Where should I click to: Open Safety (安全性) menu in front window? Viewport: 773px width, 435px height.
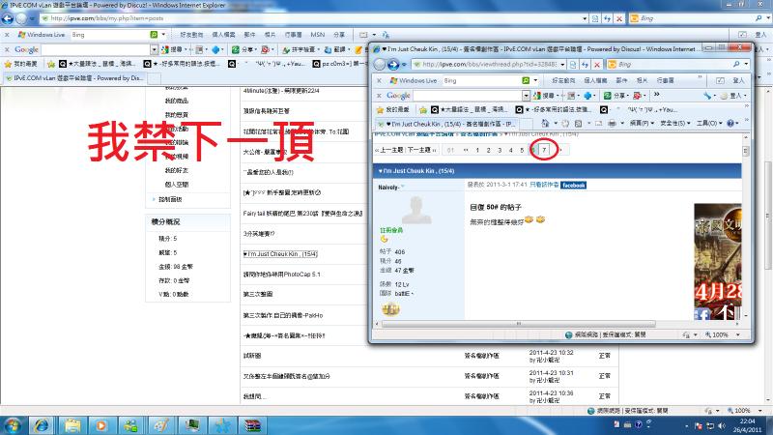[x=674, y=124]
